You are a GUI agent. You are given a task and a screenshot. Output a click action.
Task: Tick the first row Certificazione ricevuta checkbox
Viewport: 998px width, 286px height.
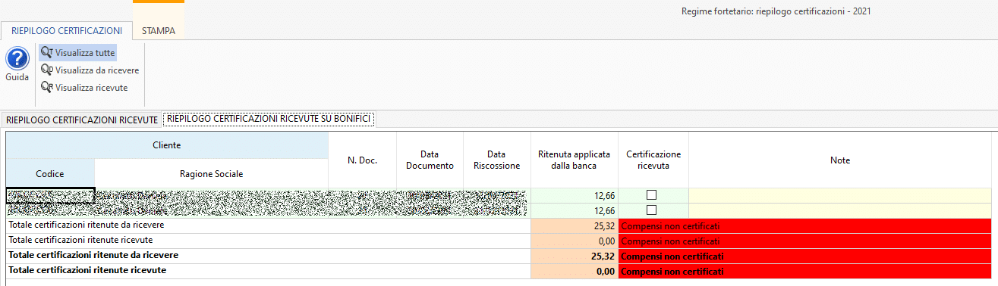(x=651, y=195)
